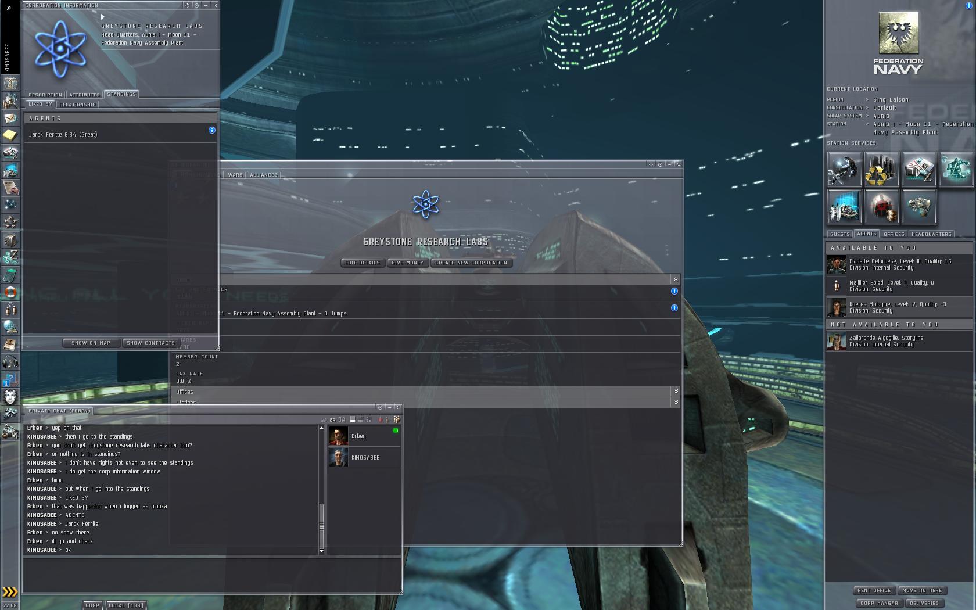Open the Local chat channel tab
This screenshot has width=976, height=610.
point(126,605)
